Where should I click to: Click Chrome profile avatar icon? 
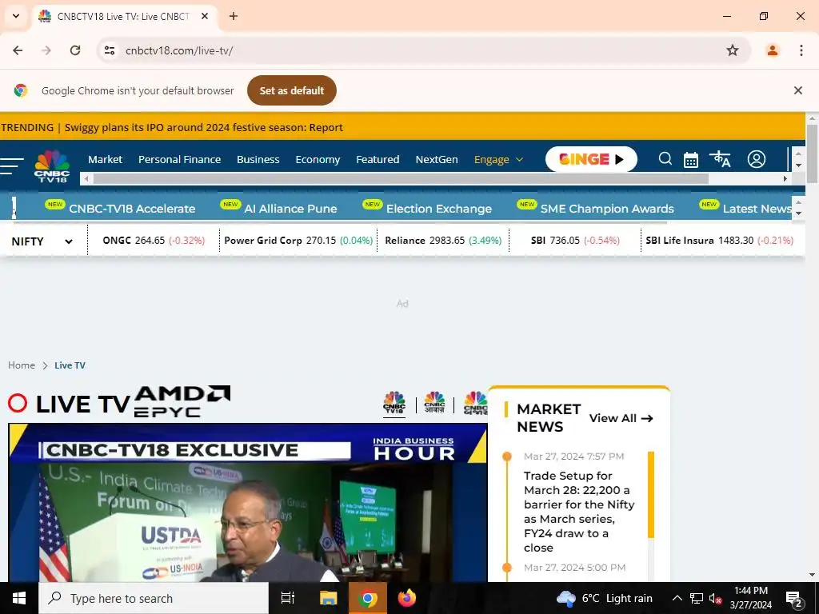[772, 50]
